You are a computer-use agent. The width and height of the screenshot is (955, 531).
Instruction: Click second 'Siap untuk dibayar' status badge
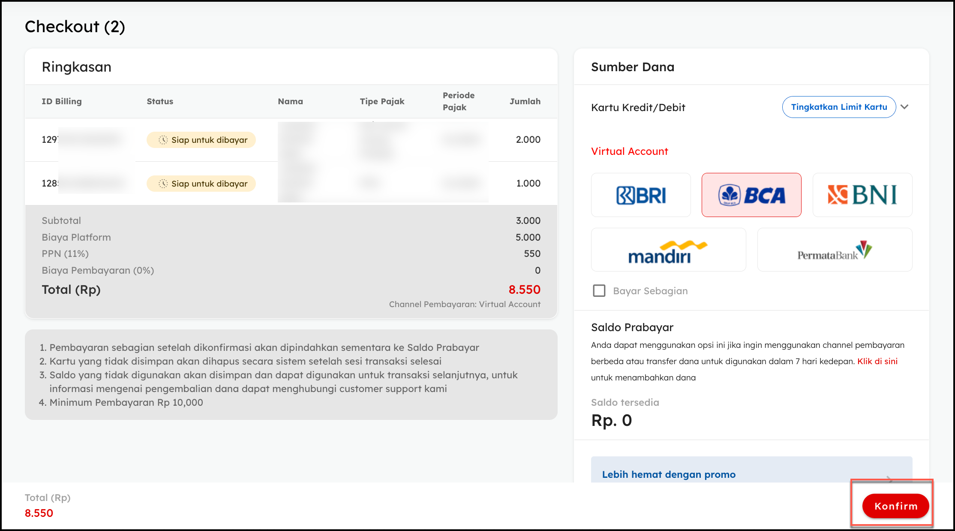201,184
